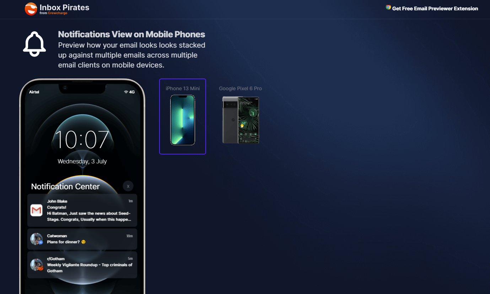This screenshot has width=490, height=294.
Task: Open Catwoman's Plans for dinner notification
Action: pos(82,239)
